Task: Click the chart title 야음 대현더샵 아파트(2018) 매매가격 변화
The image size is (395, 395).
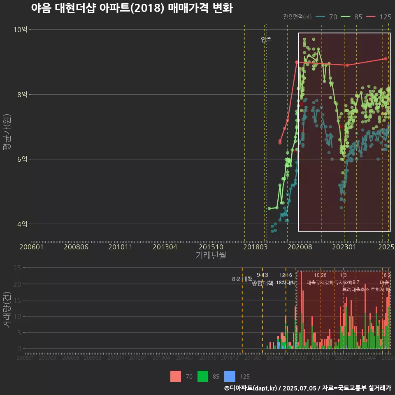Action: click(x=132, y=8)
